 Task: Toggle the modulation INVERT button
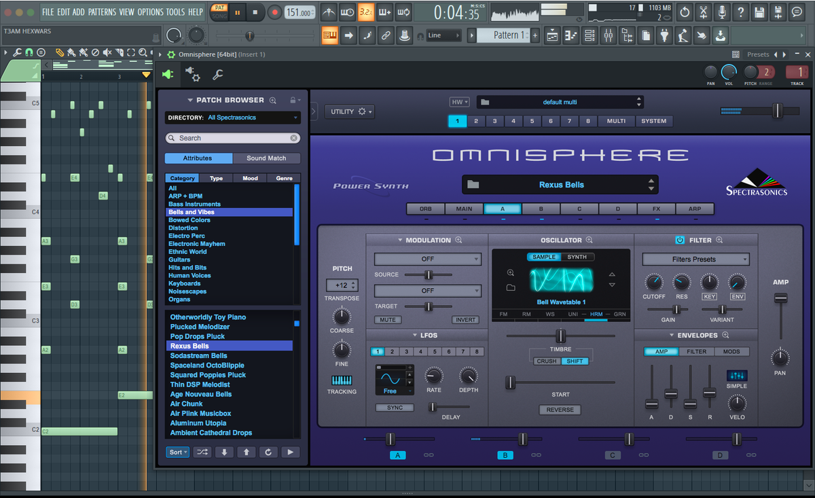[465, 319]
